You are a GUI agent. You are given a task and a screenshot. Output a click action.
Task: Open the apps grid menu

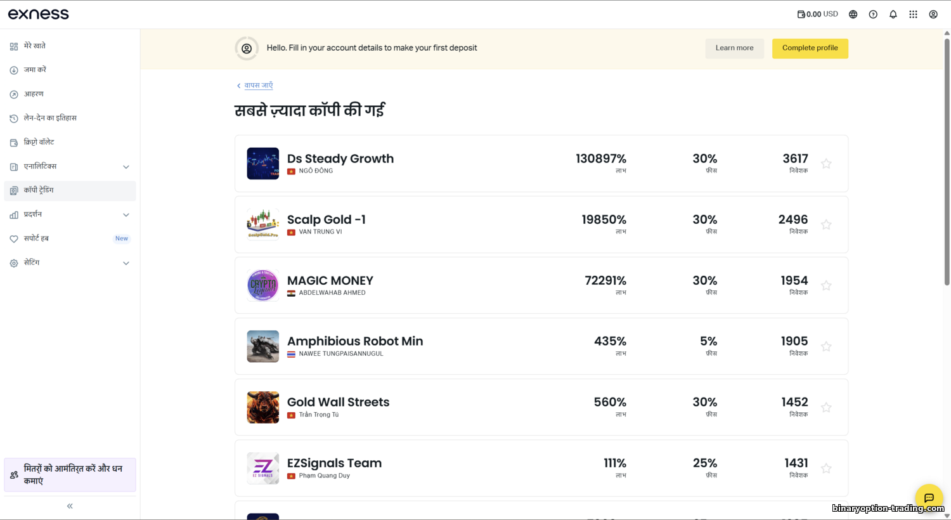913,15
